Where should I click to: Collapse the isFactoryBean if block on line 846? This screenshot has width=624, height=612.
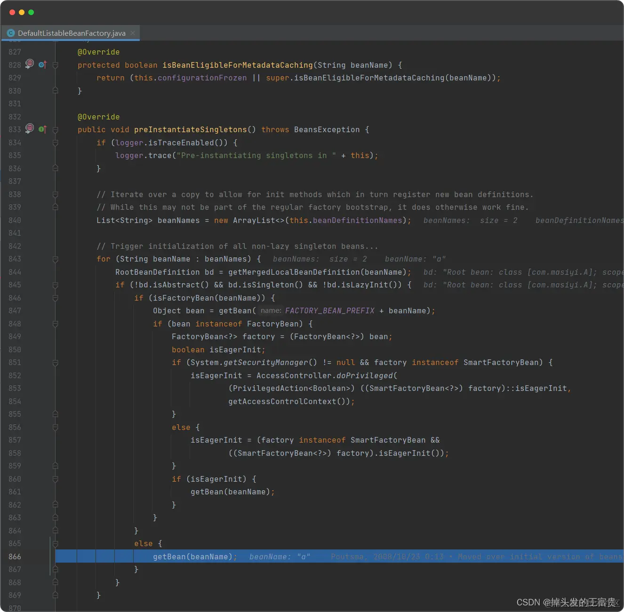pyautogui.click(x=56, y=298)
